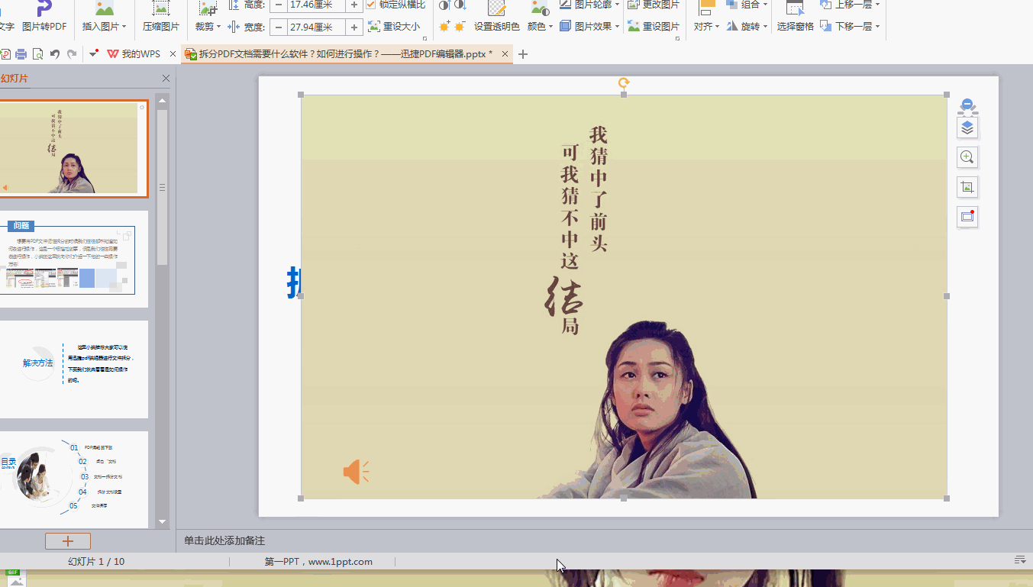Click the decrease brightness sun icon
The width and height of the screenshot is (1033, 587).
tap(460, 27)
